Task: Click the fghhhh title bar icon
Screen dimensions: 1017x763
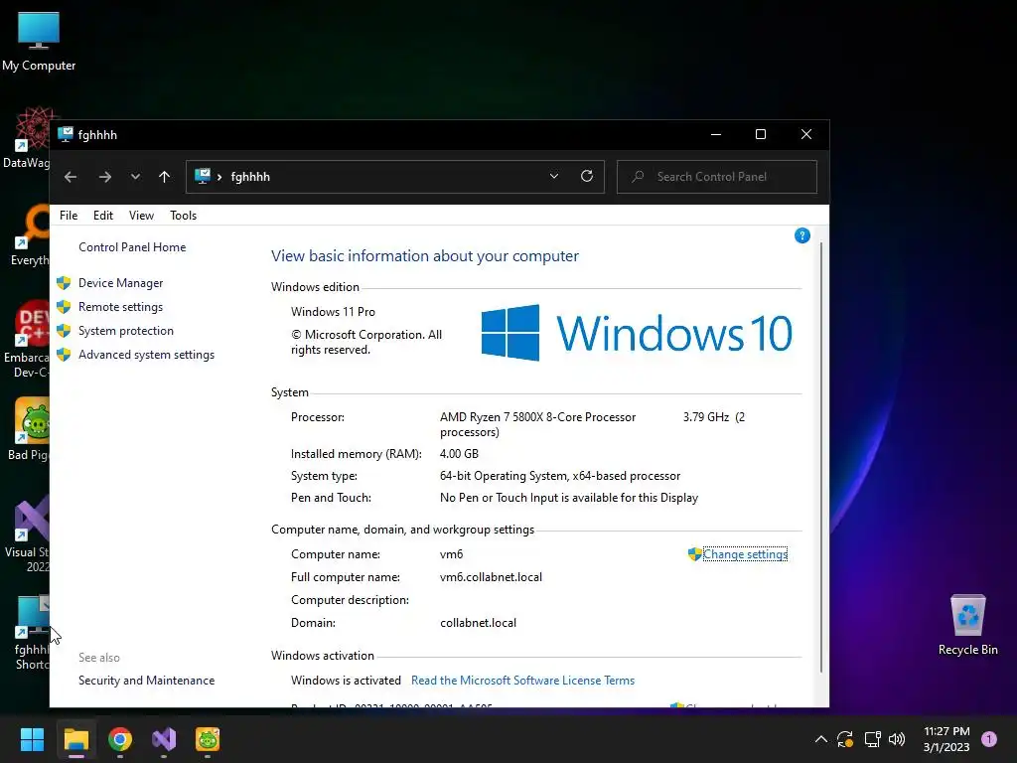Action: point(66,134)
